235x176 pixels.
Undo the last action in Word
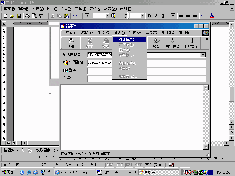(75, 16)
